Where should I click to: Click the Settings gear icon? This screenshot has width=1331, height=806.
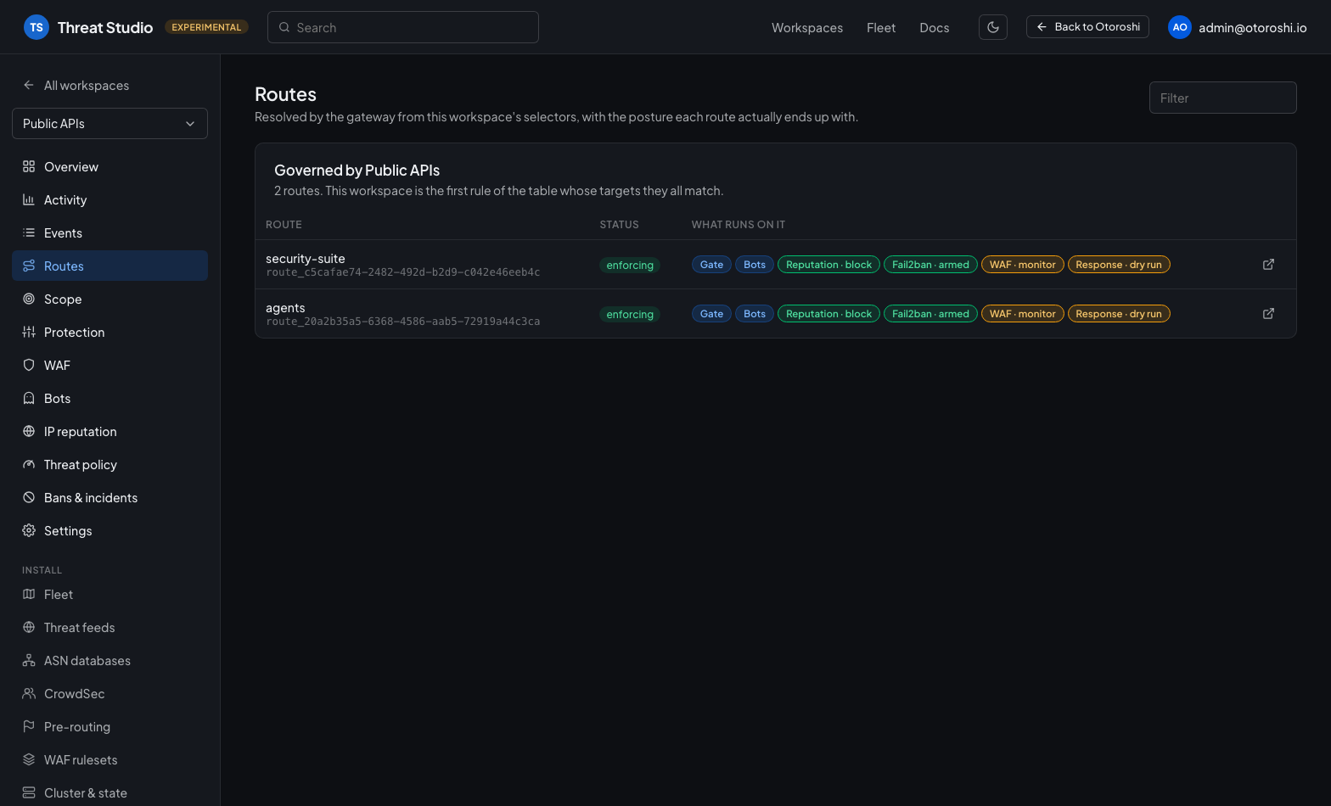click(x=29, y=531)
